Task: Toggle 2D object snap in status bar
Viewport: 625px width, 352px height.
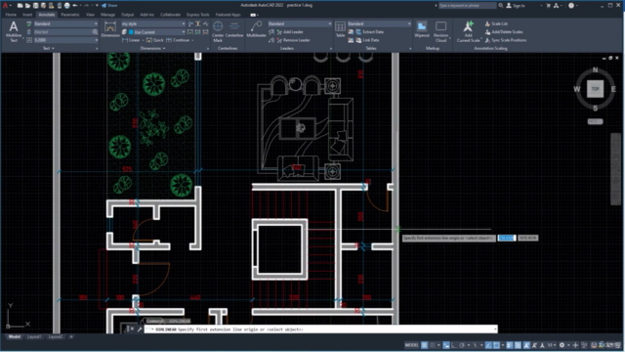Action: pyautogui.click(x=496, y=345)
